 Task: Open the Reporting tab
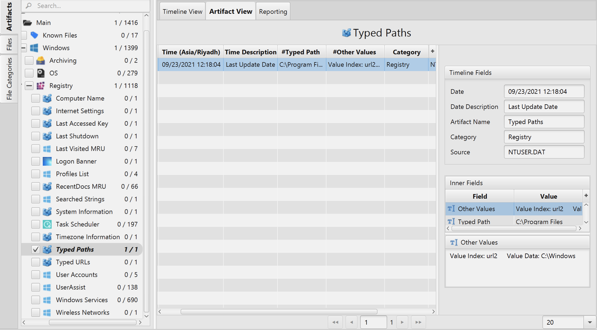[x=273, y=12]
